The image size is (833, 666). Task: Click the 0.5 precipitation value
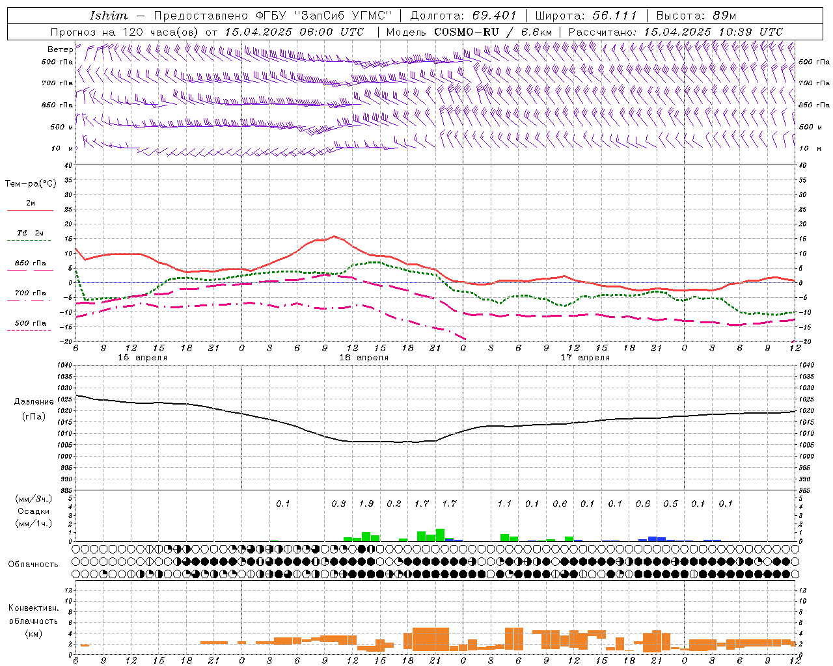point(670,504)
